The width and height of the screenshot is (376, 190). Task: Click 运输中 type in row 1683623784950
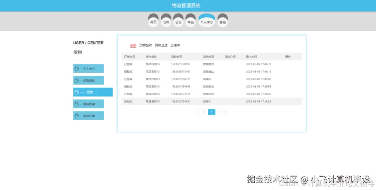coord(207,101)
